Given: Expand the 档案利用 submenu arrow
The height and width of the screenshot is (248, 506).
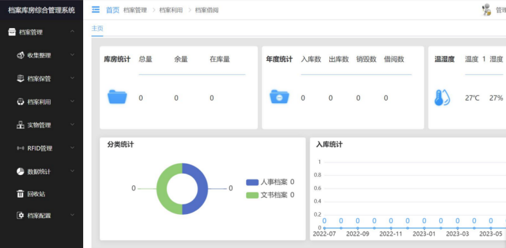Looking at the screenshot, I should click(x=72, y=102).
